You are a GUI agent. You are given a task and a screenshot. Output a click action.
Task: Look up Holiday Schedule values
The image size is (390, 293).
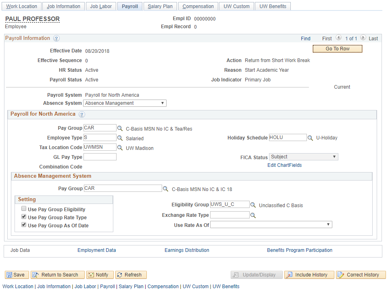pyautogui.click(x=310, y=138)
